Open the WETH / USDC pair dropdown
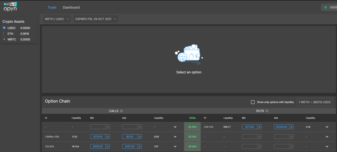 [x=57, y=19]
